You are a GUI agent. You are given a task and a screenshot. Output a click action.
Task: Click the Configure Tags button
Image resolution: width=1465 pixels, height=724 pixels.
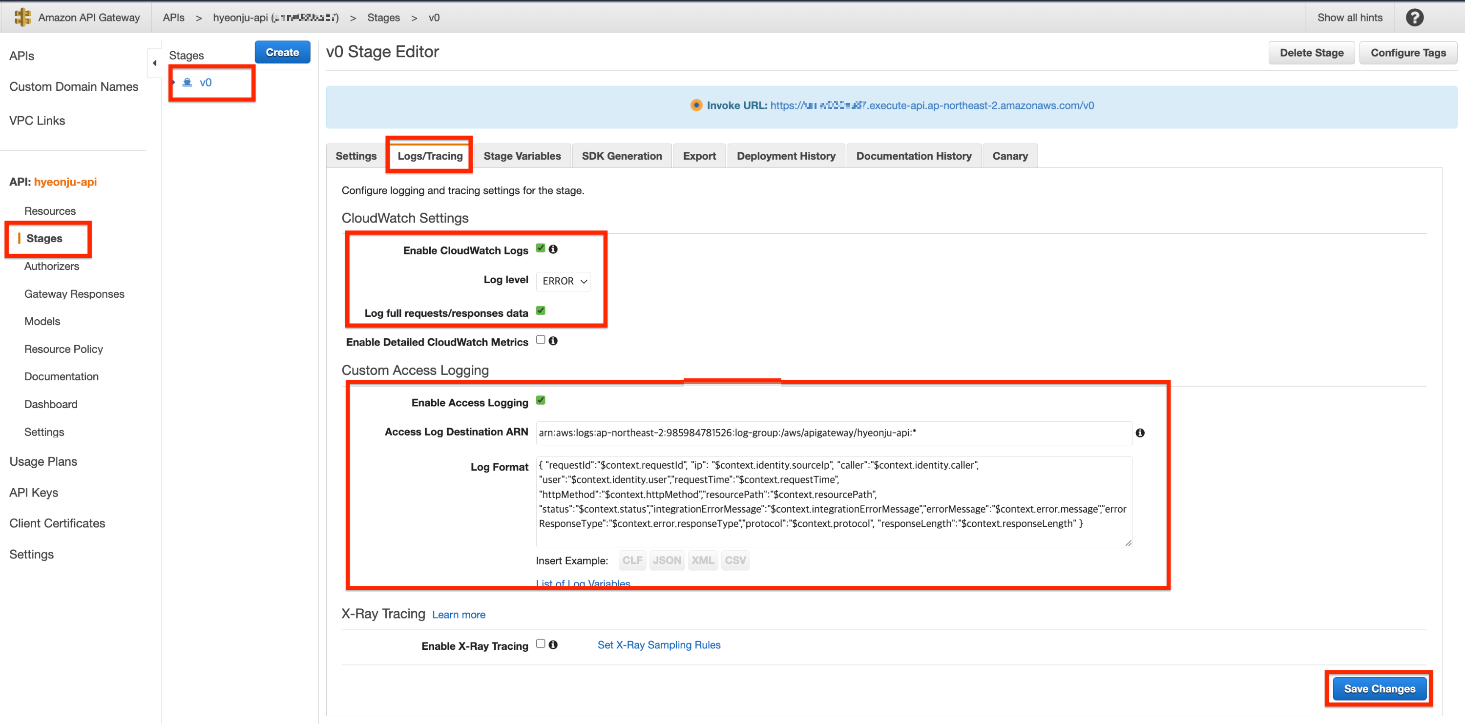(x=1407, y=53)
